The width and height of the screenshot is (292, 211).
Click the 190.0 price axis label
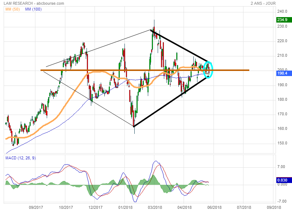[282, 85]
